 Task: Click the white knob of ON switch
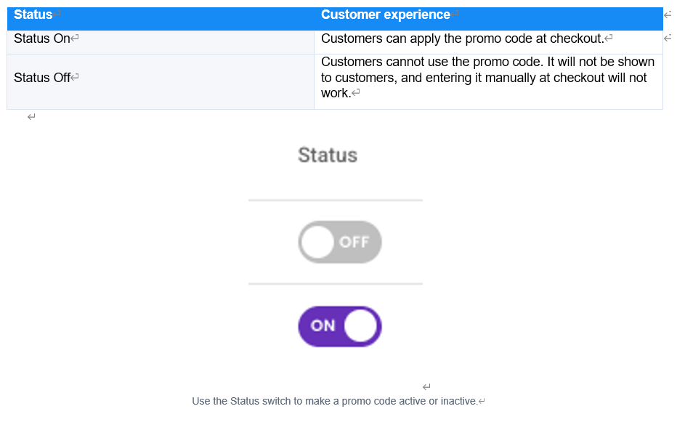(361, 326)
